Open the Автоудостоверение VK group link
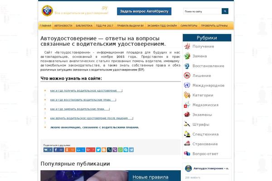Image resolution: width=272 pixels, height=181 pixels. 211,168
